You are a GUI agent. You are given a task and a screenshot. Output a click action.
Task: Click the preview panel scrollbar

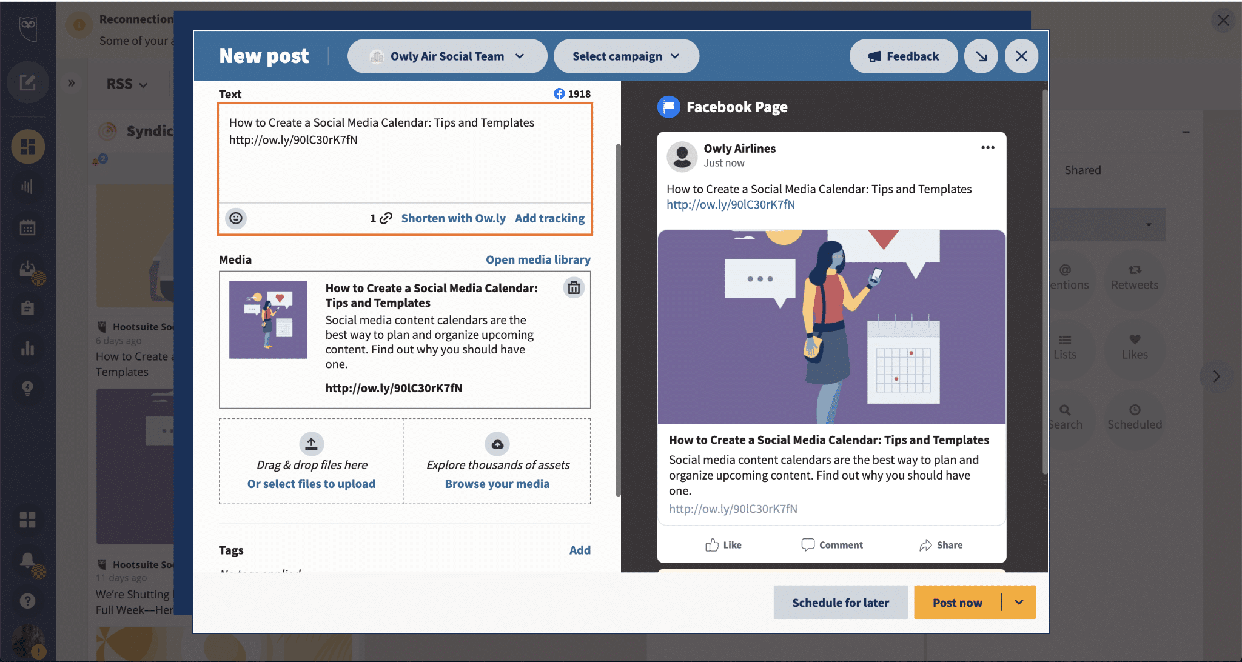tap(1045, 282)
